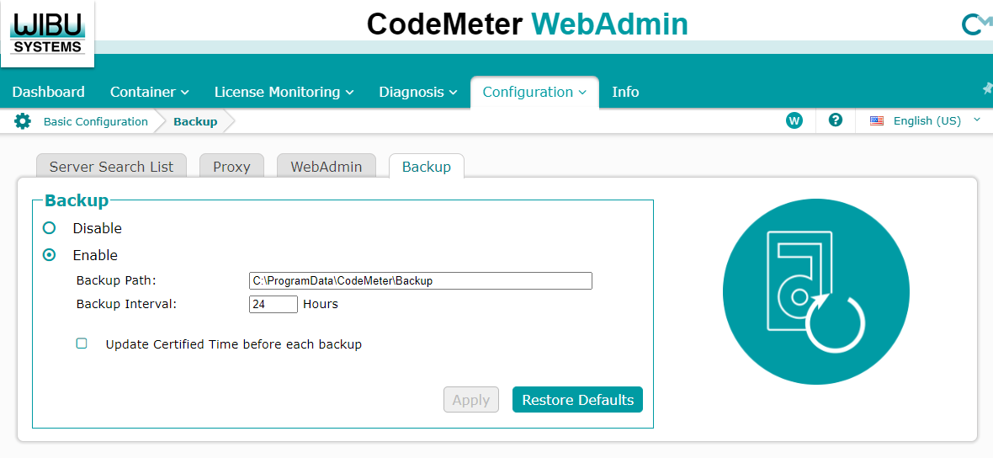The width and height of the screenshot is (993, 458).
Task: Click the Backup Interval hours field
Action: [x=273, y=305]
